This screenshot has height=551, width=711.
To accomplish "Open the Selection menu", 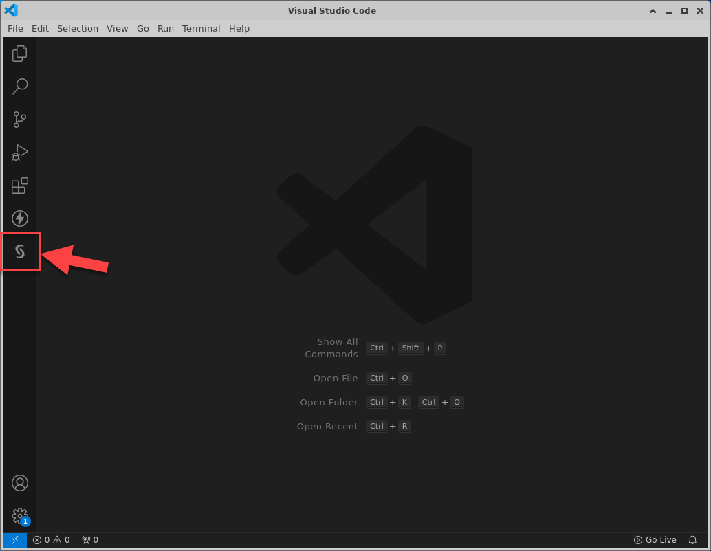I will (78, 28).
